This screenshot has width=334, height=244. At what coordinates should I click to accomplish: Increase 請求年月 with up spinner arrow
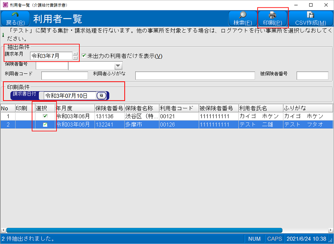[75, 54]
